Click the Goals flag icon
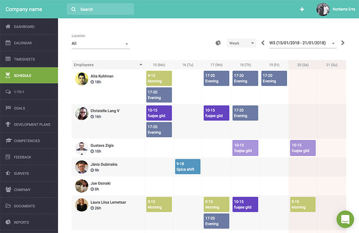Screen dimensions: 359x233 click(8, 108)
